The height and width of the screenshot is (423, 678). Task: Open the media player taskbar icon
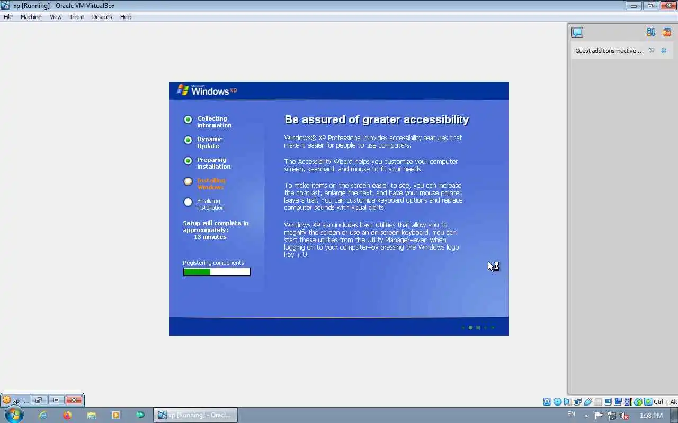pos(116,415)
